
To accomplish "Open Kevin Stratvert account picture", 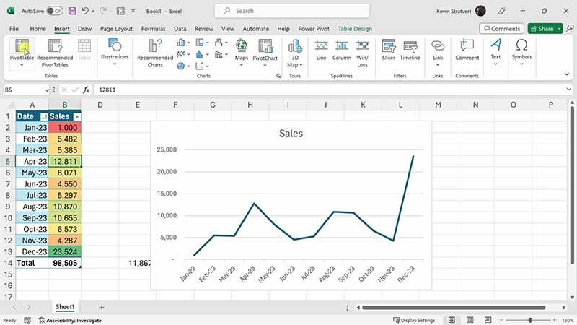I will (480, 11).
